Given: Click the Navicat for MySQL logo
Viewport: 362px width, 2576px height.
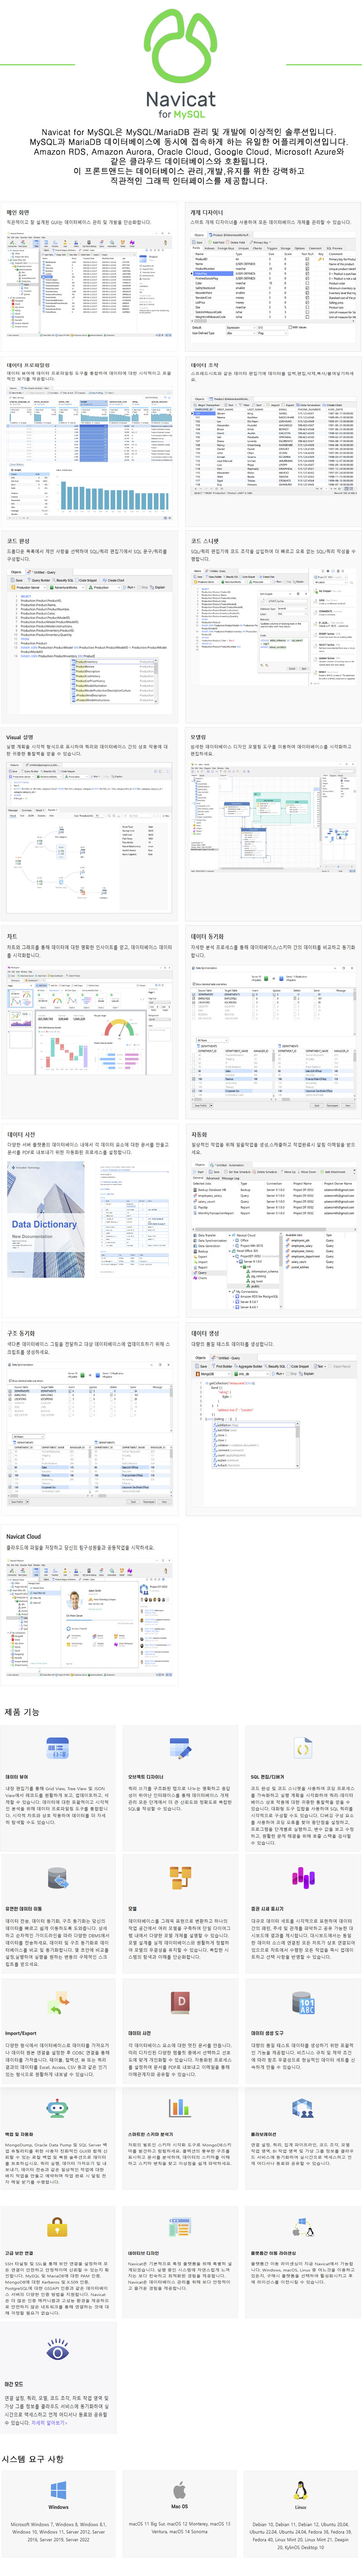Looking at the screenshot, I should [x=181, y=64].
